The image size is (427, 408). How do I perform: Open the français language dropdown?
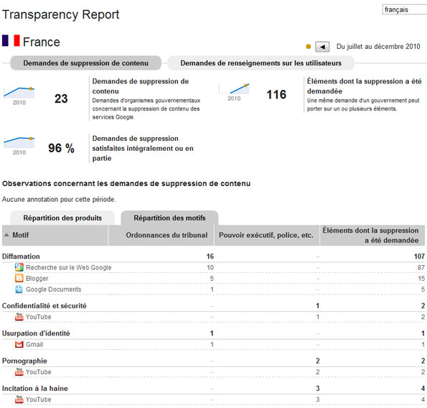point(405,10)
